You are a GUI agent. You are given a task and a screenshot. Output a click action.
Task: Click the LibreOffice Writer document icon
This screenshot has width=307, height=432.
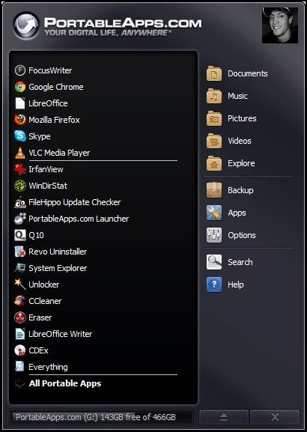pos(20,334)
